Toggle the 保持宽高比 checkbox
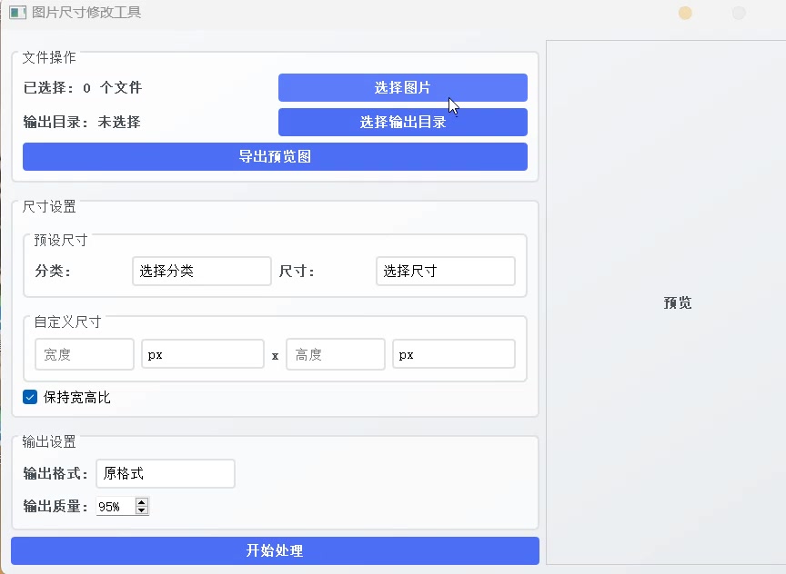Image resolution: width=786 pixels, height=574 pixels. (30, 397)
